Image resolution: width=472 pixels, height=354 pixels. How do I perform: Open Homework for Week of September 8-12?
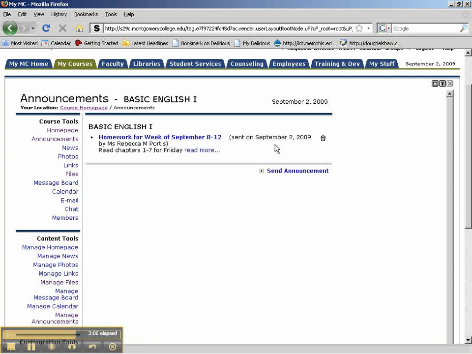tap(160, 137)
